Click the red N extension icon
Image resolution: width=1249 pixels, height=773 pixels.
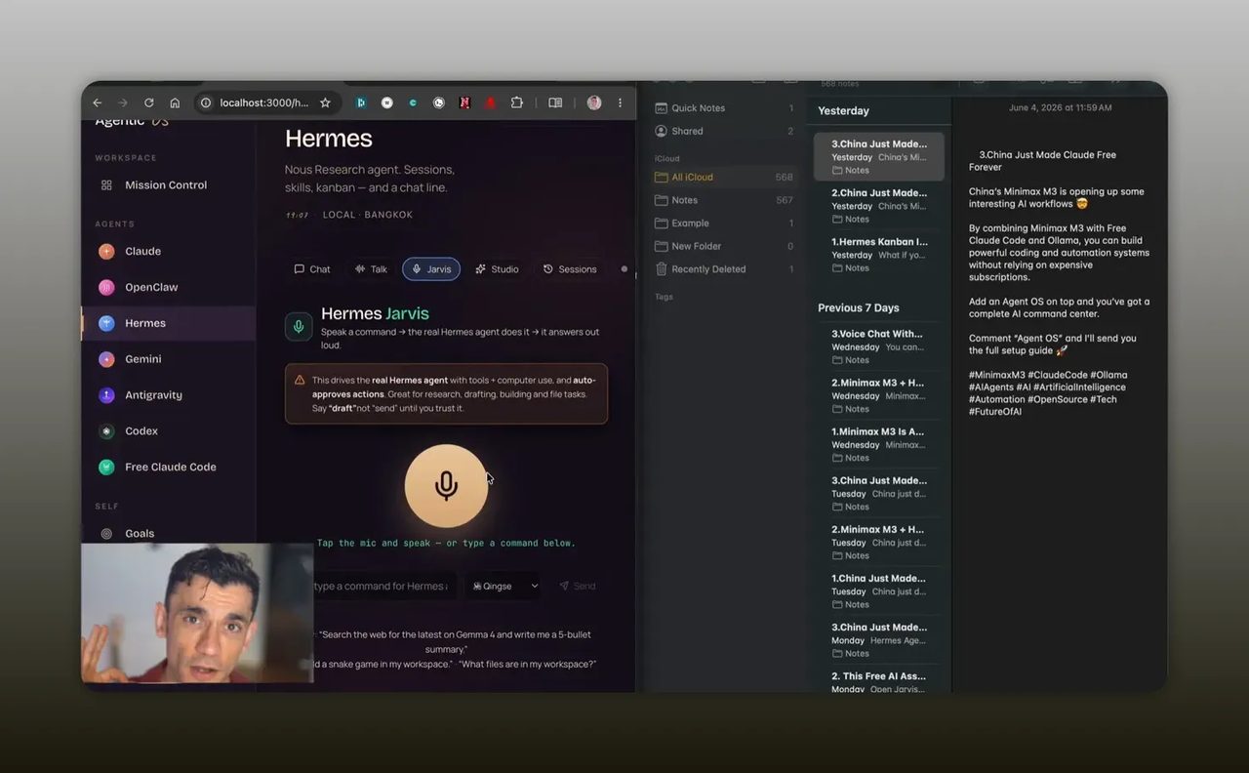[x=464, y=102]
